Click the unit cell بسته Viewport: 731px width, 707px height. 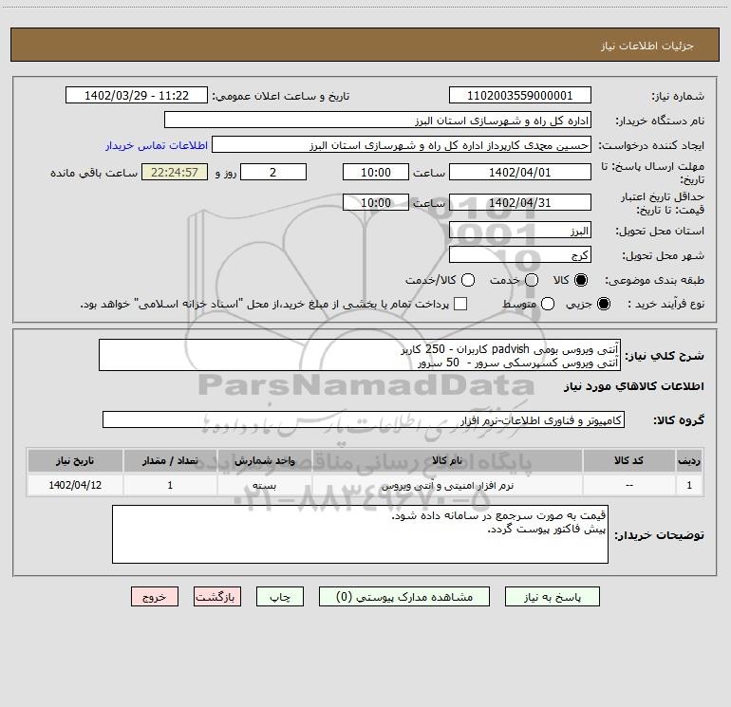coord(264,485)
